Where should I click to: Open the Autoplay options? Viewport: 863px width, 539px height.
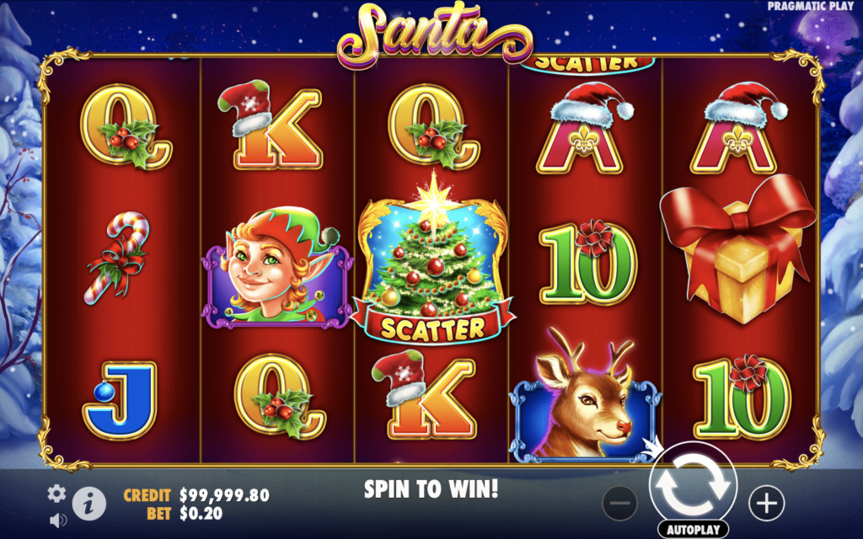tap(693, 530)
